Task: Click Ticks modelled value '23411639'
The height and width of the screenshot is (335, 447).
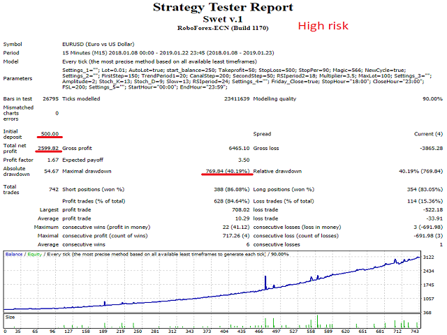Action: [237, 99]
